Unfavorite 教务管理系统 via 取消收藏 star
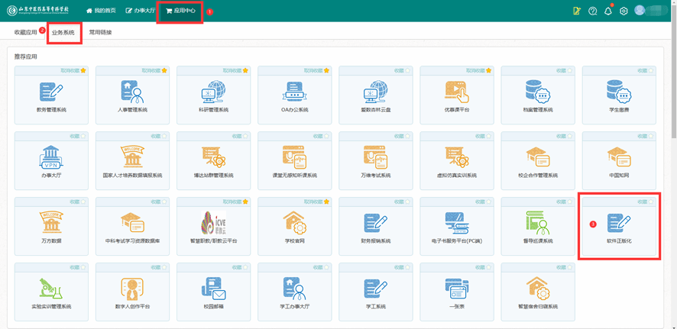677x329 pixels. [x=83, y=71]
